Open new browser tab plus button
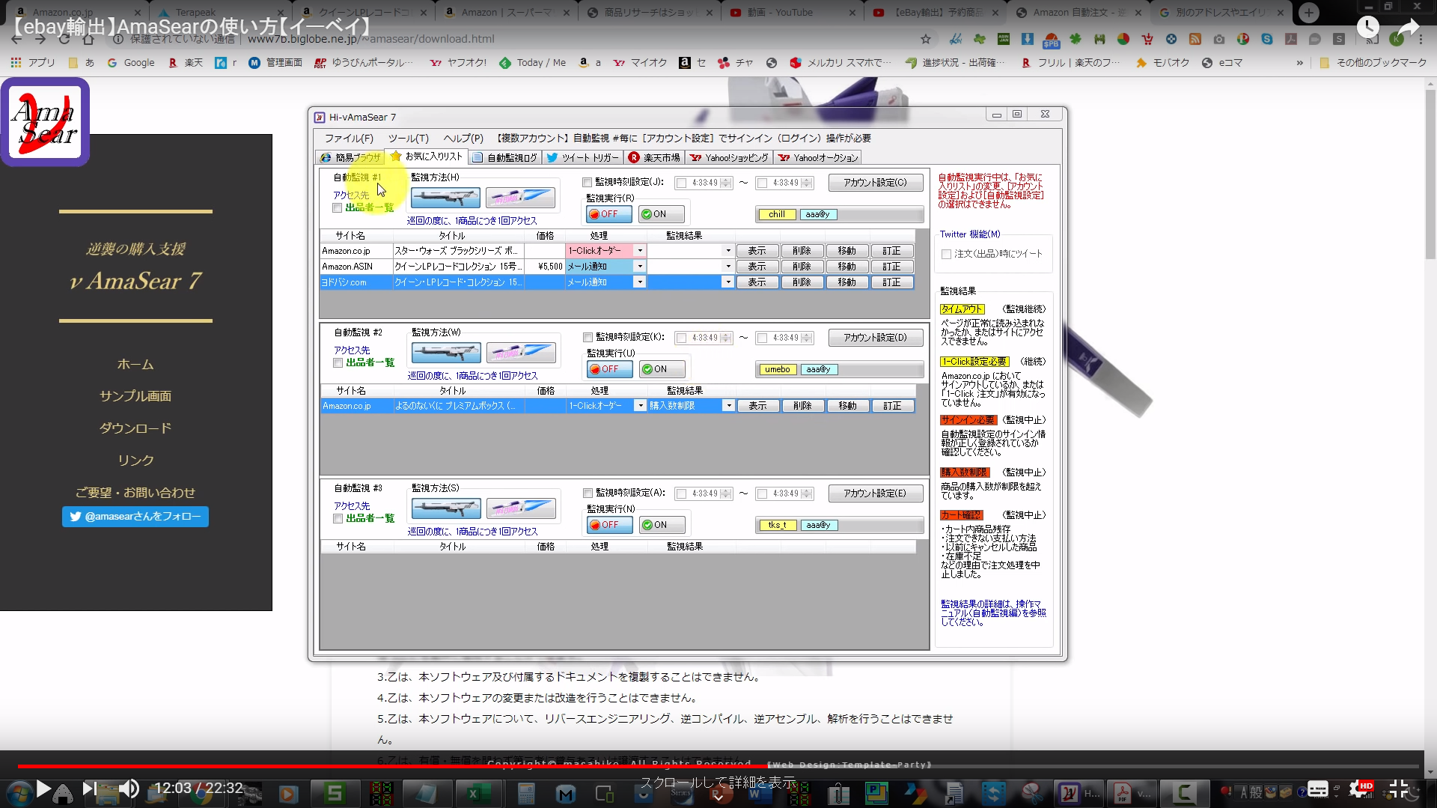The width and height of the screenshot is (1437, 808). (x=1308, y=13)
